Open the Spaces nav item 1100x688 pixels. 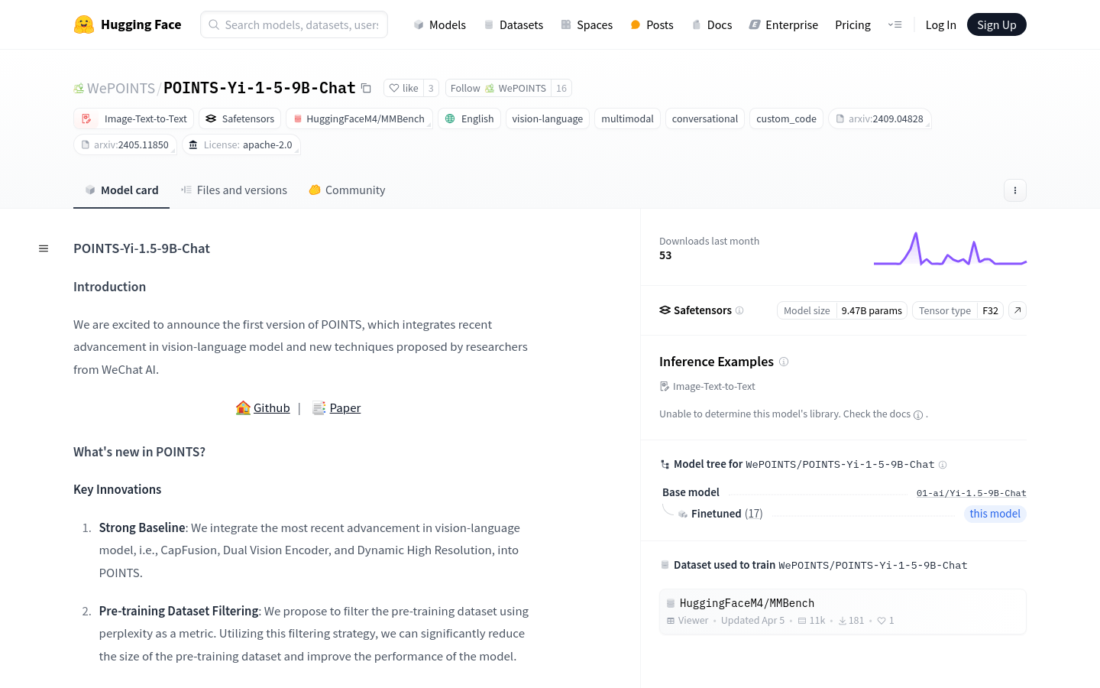[x=587, y=24]
